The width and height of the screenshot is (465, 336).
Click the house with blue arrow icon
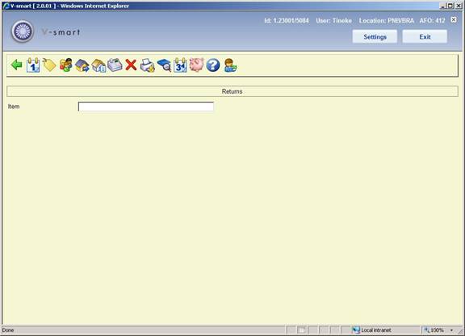pos(82,65)
